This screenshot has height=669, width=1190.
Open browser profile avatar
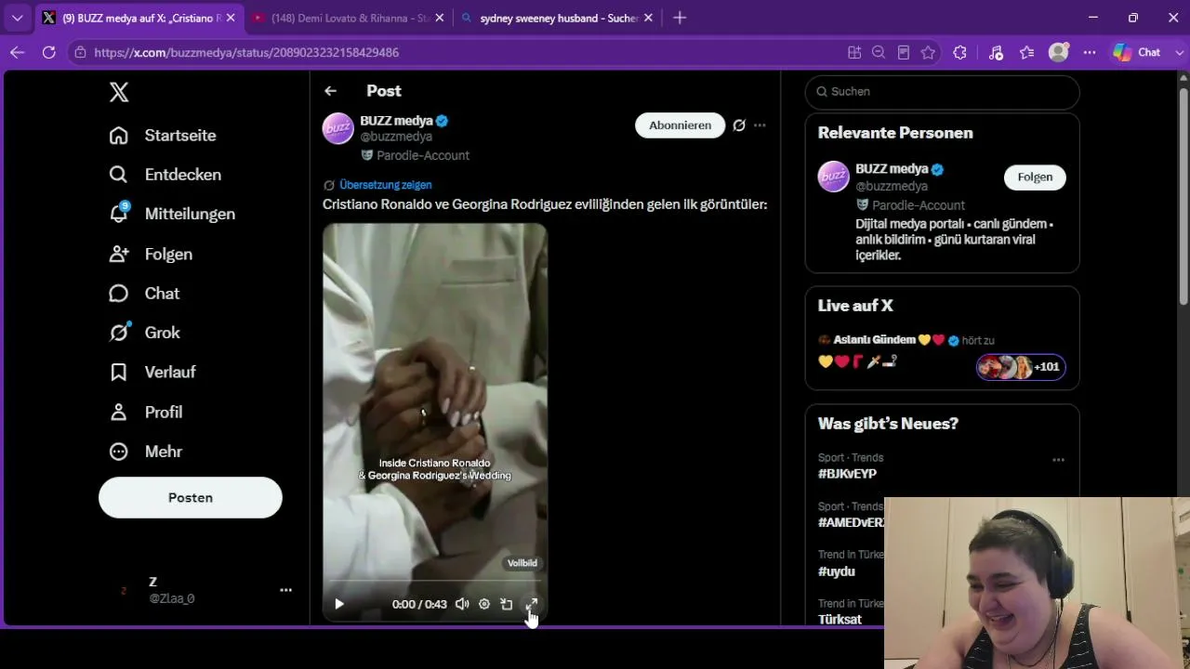click(1058, 53)
